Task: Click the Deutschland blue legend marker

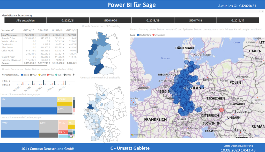Action: click(x=138, y=35)
